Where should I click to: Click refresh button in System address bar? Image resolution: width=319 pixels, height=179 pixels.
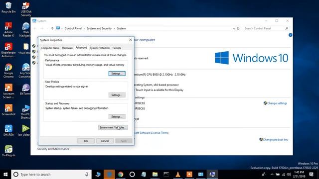click(238, 28)
